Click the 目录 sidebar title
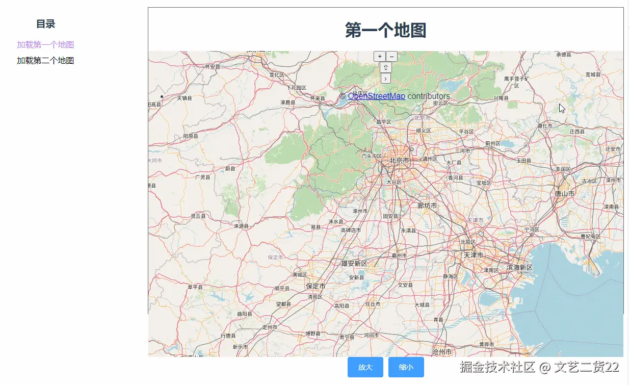 coord(46,24)
